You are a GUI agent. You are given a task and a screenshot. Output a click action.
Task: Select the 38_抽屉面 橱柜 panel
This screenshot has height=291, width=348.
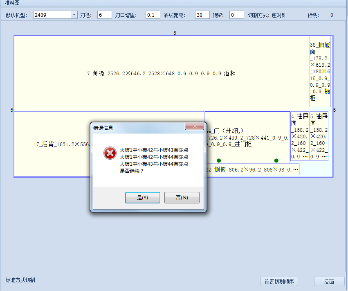(x=320, y=72)
